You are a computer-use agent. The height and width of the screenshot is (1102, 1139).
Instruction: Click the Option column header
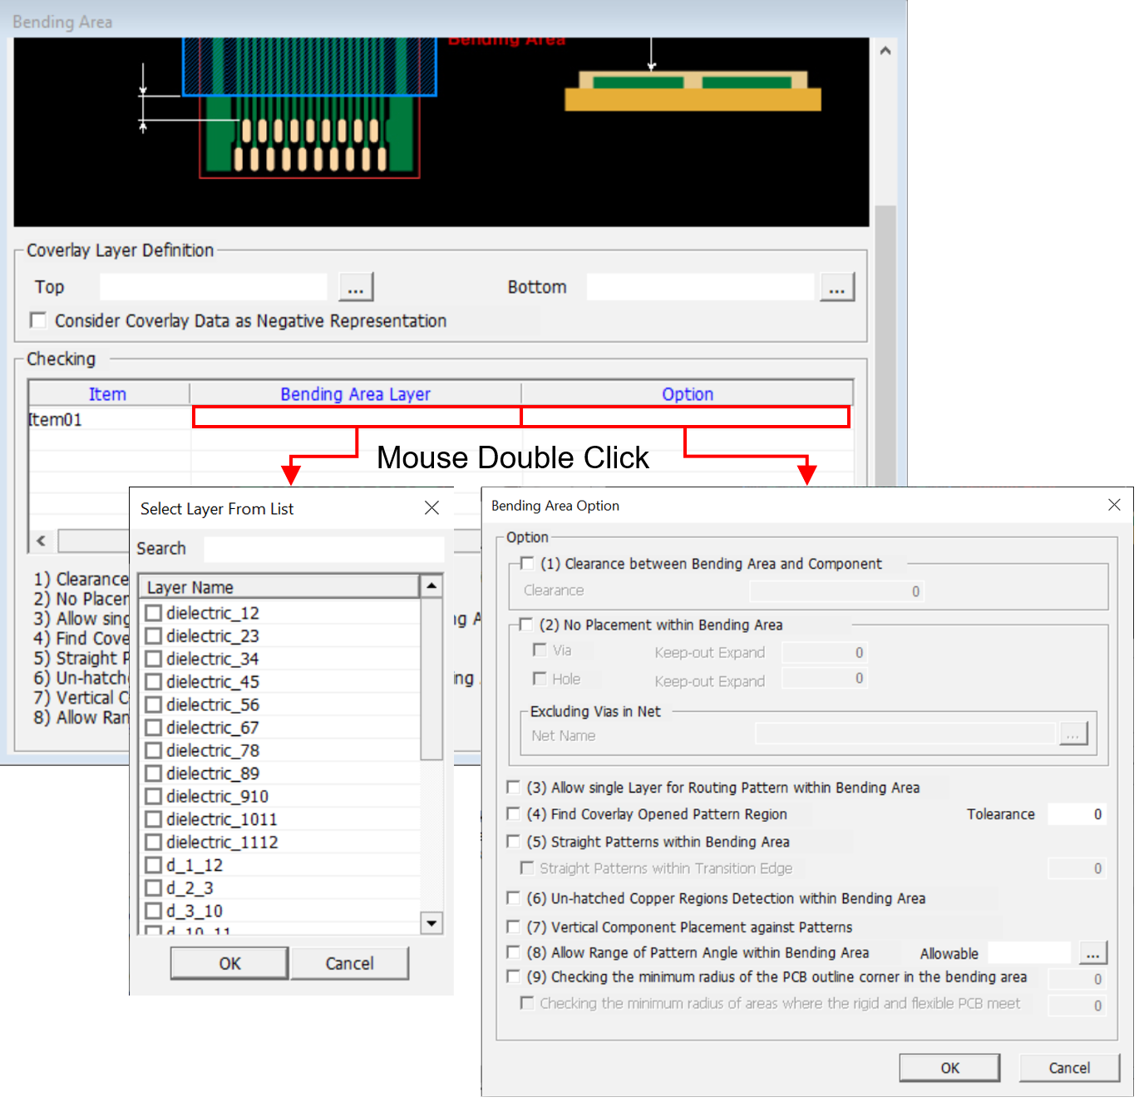point(687,394)
